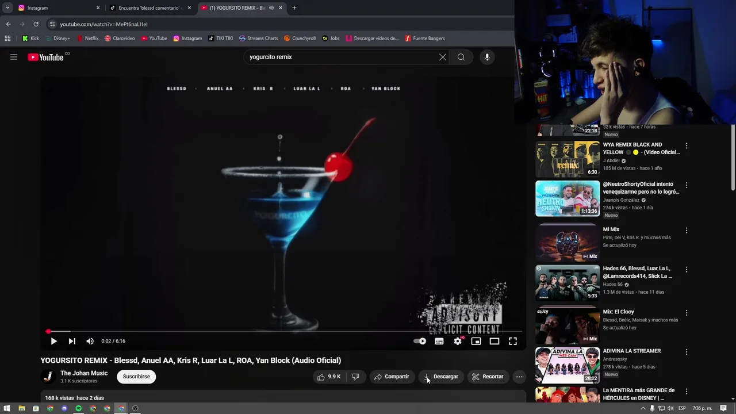Open the YouTube hamburger guide menu

pyautogui.click(x=14, y=57)
